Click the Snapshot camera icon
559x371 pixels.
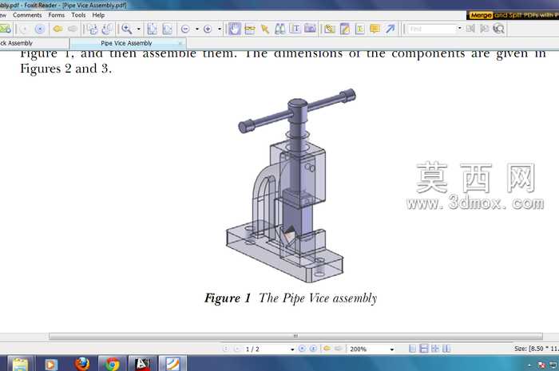tap(310, 29)
